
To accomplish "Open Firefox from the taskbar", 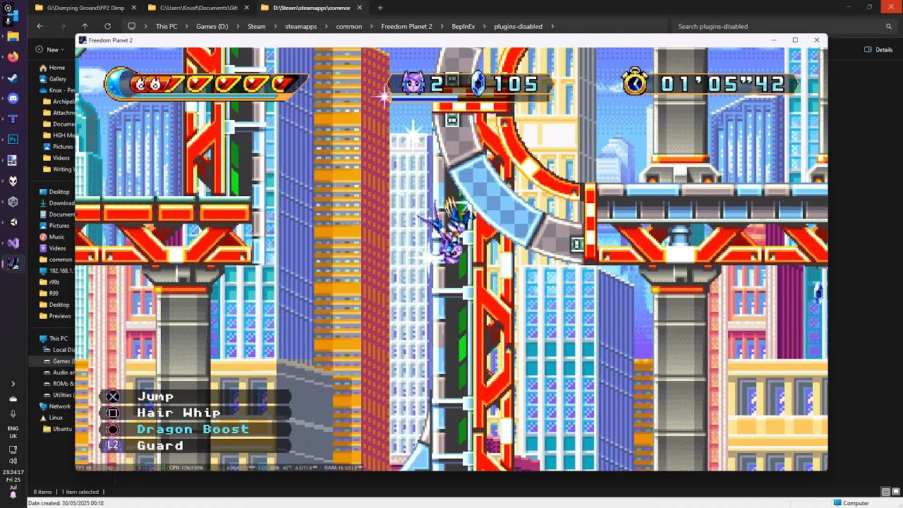I will (x=13, y=57).
